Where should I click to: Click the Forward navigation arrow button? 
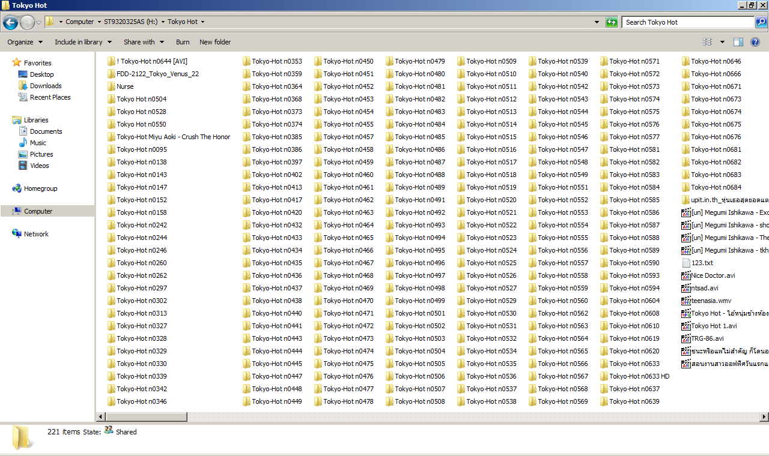tap(28, 23)
